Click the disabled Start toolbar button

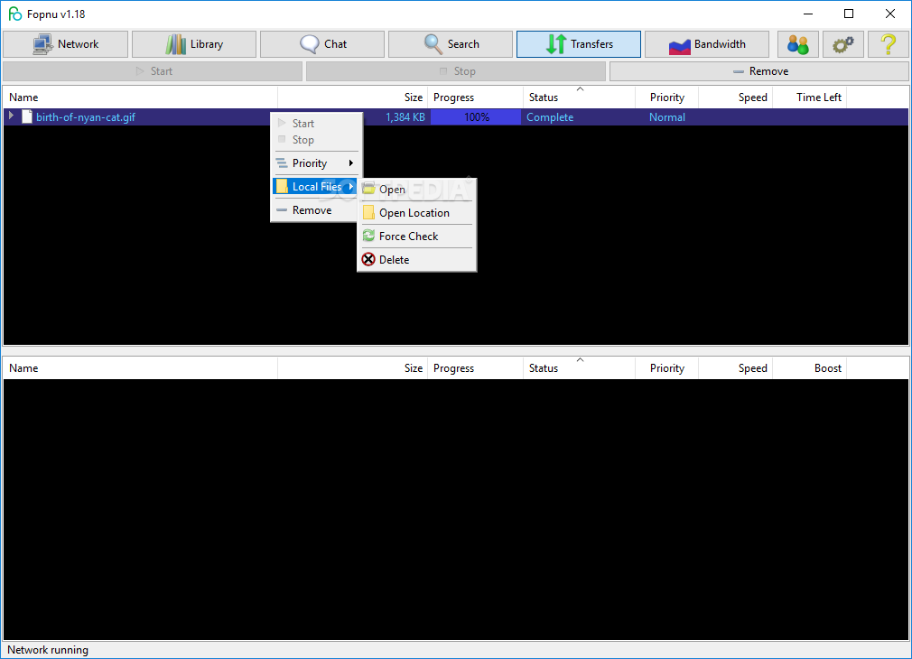click(x=153, y=71)
